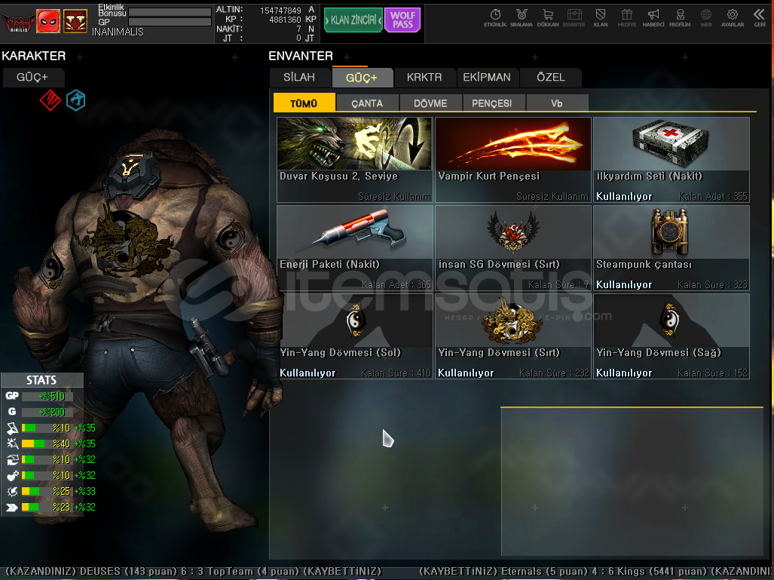The height and width of the screenshot is (580, 774).
Task: Select İlkyardım Seti (Nakit) item
Action: (672, 160)
